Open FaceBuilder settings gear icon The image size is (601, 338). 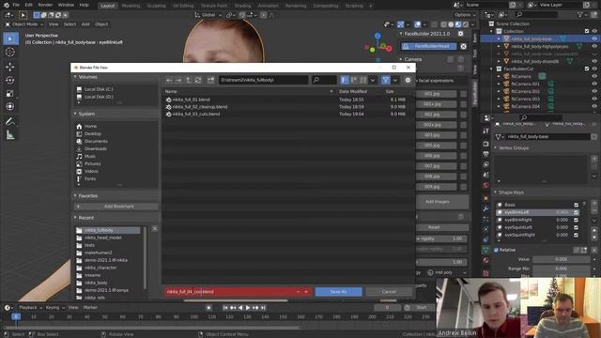point(461,34)
